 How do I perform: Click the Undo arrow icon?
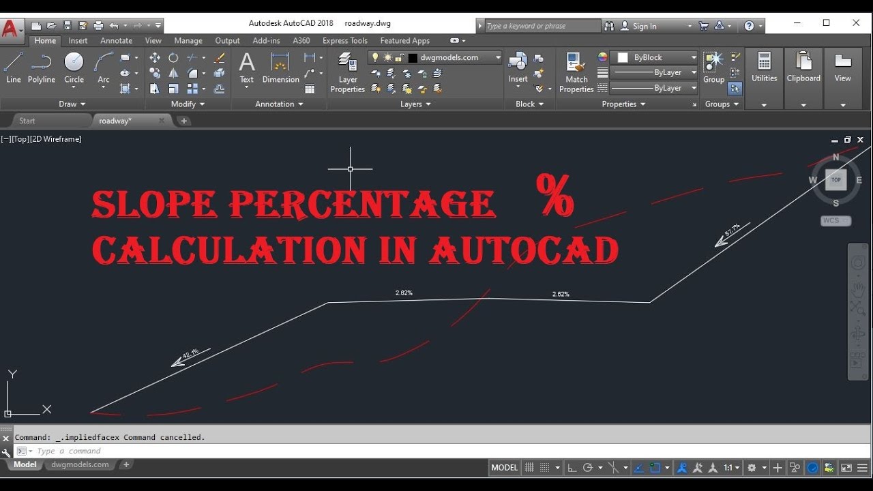pos(113,26)
